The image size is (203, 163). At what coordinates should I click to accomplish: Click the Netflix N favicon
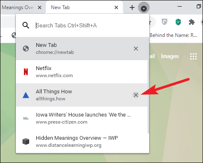tap(26, 72)
